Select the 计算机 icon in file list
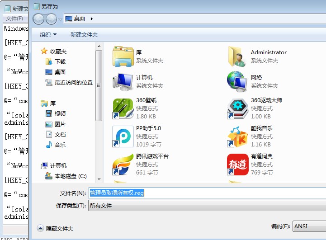This screenshot has height=240, width=326. pyautogui.click(x=123, y=82)
